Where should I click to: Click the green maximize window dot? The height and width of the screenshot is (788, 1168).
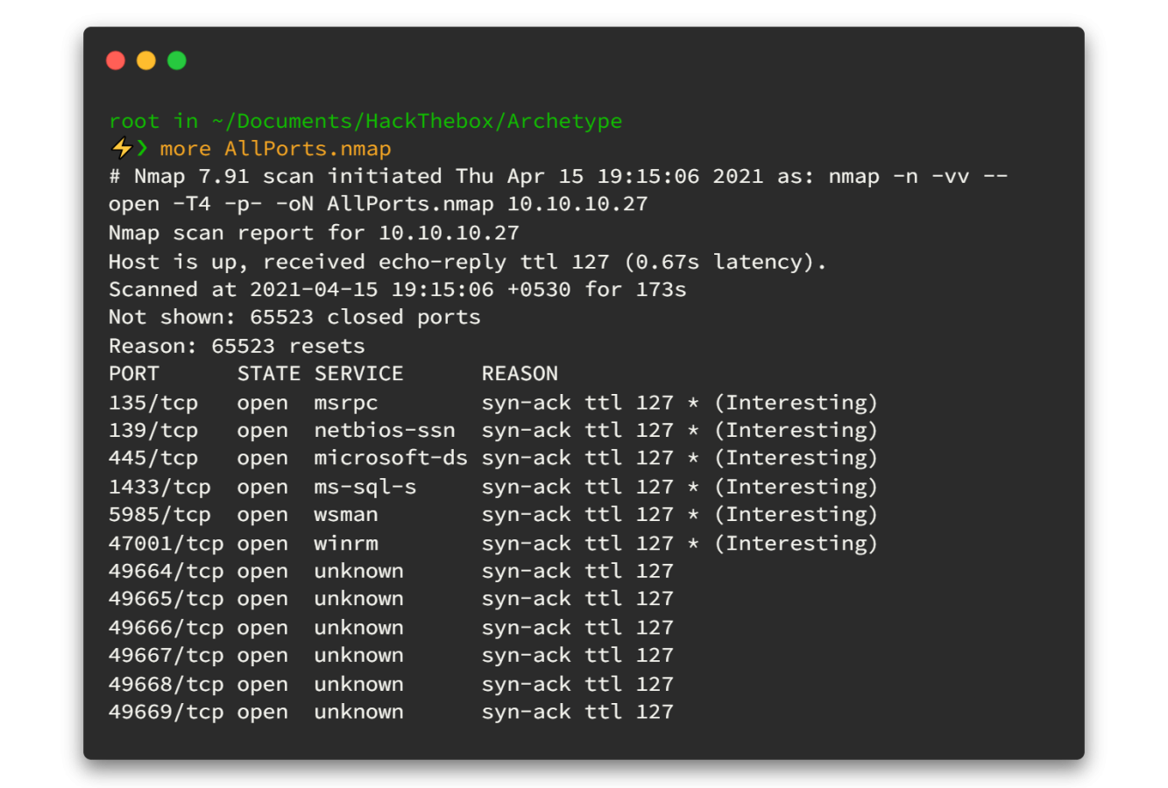coord(177,60)
